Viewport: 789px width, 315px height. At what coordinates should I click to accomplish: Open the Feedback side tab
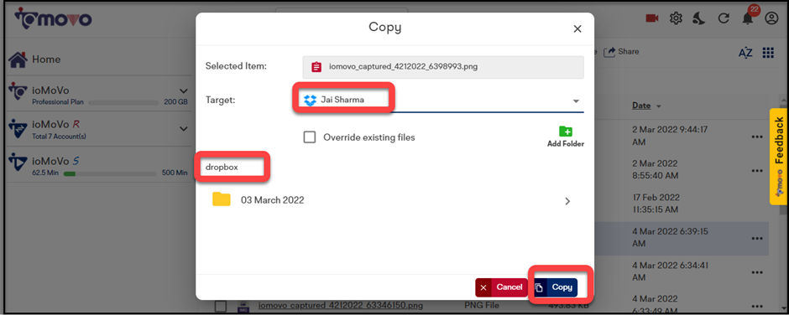pyautogui.click(x=778, y=157)
